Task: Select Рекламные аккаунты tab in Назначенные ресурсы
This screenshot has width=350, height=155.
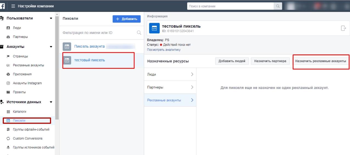Action: (170, 100)
